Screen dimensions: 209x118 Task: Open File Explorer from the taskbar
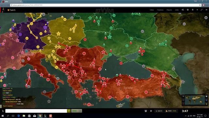point(24,116)
